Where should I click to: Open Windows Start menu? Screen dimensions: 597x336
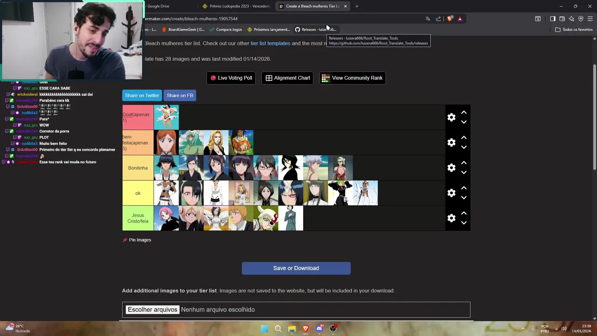pyautogui.click(x=264, y=329)
